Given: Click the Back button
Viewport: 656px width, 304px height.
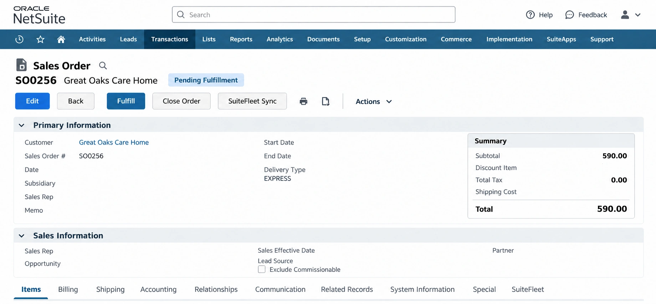Looking at the screenshot, I should 76,101.
